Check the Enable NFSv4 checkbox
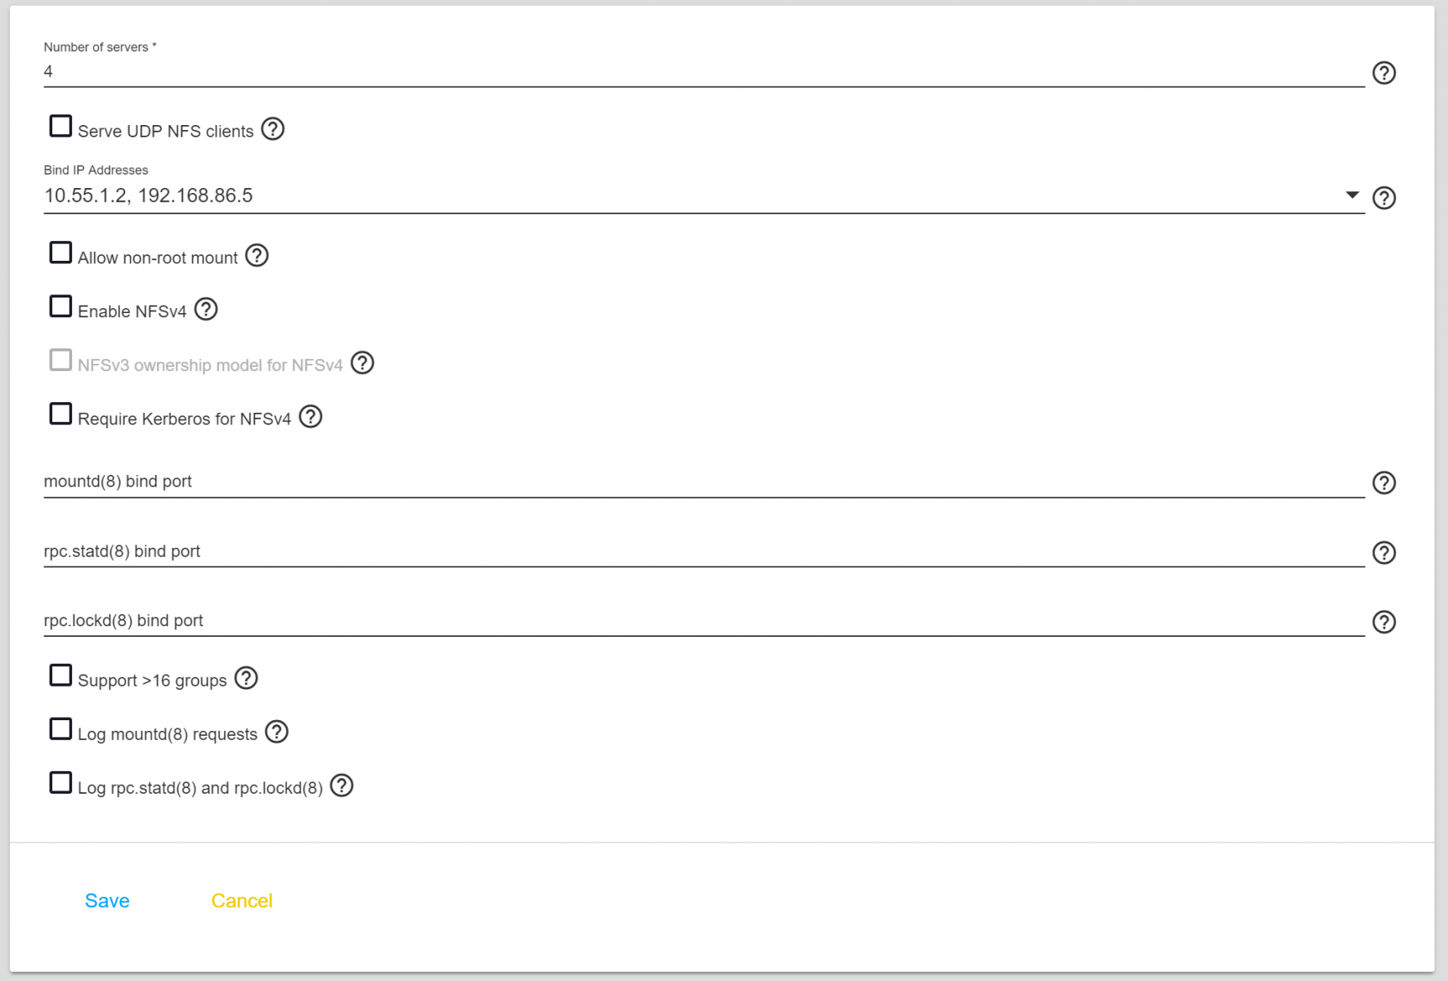The height and width of the screenshot is (981, 1448). tap(61, 307)
